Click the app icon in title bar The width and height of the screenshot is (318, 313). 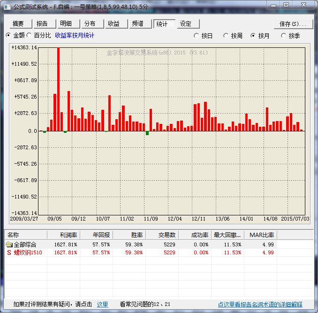7,7
